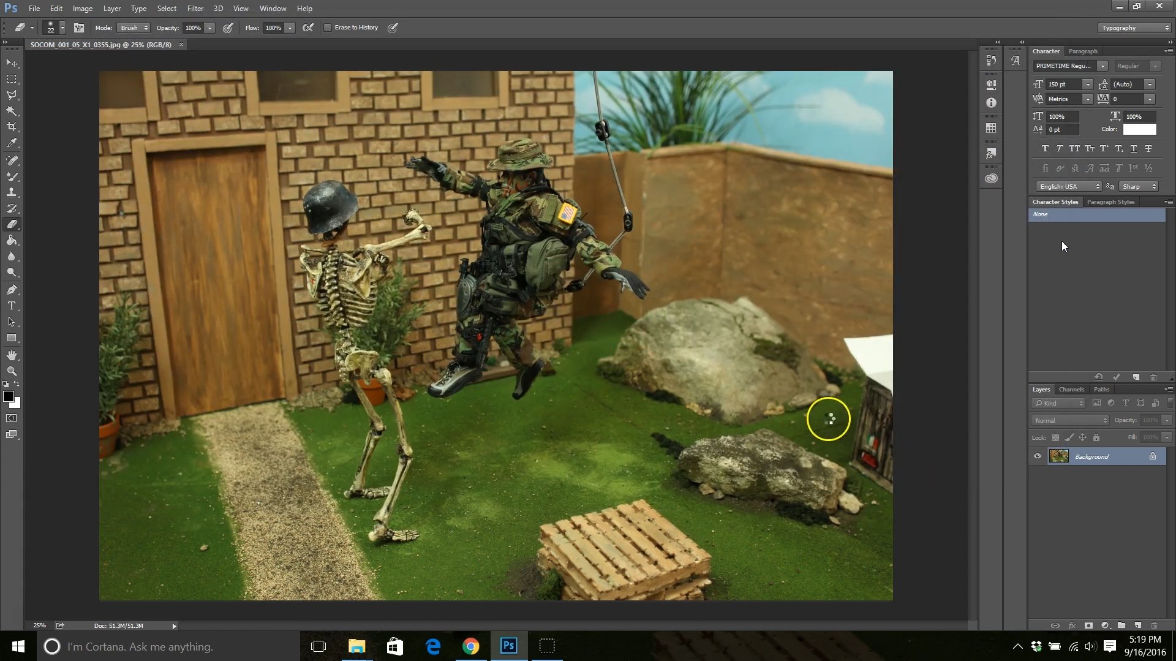The image size is (1176, 661).
Task: Open the Metrics kerning dropdown
Action: click(x=1087, y=99)
